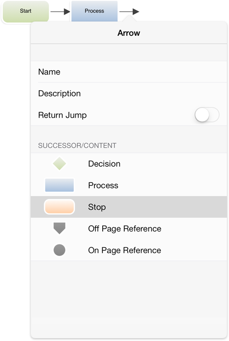
Task: Click the Arrow popover title
Action: point(129,33)
